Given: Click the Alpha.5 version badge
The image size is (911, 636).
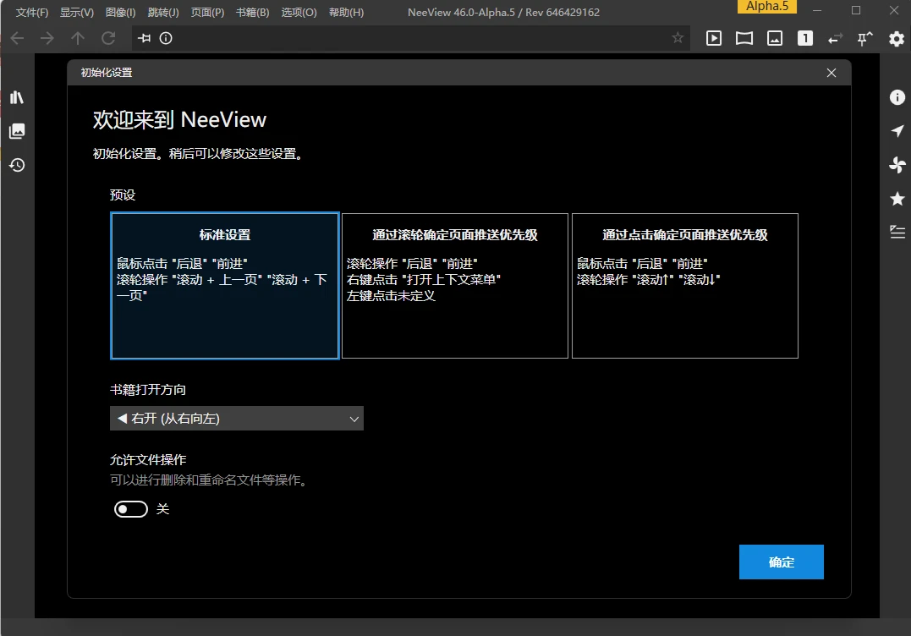Looking at the screenshot, I should 767,7.
